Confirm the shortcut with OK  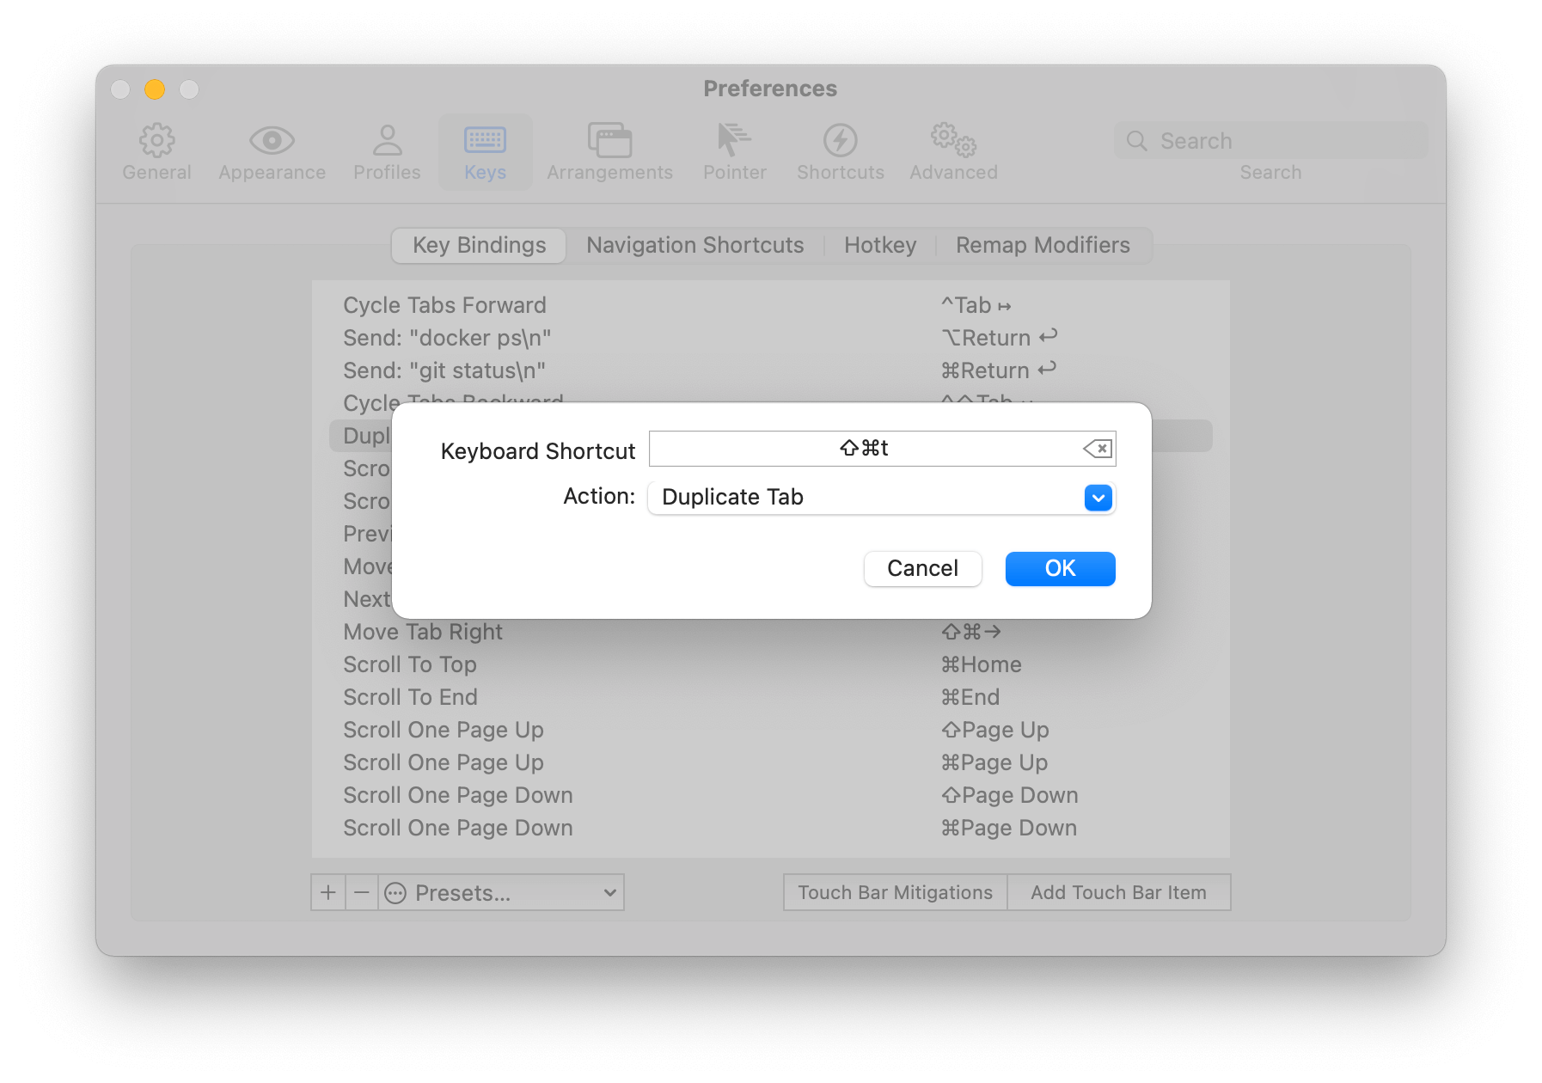(x=1060, y=568)
